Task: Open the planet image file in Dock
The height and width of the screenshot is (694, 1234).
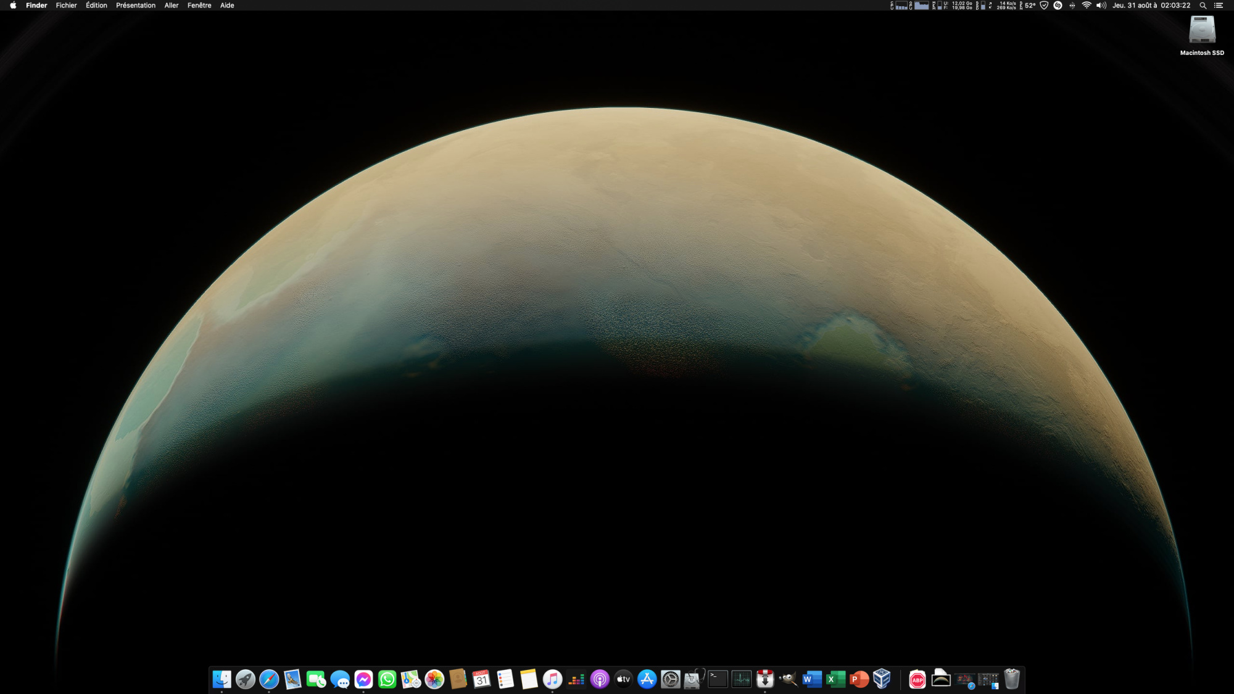Action: point(941,678)
